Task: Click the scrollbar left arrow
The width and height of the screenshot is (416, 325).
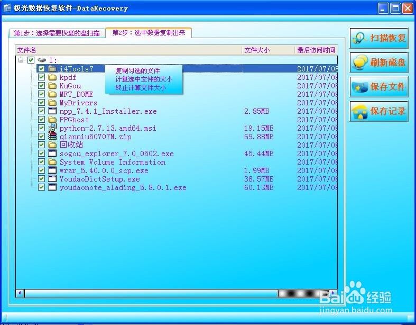Action: [20, 293]
